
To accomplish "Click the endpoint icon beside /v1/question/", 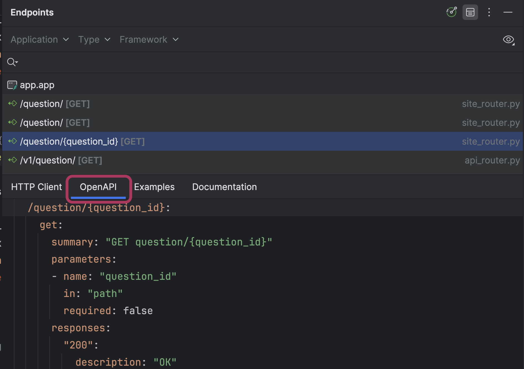I will (x=12, y=160).
